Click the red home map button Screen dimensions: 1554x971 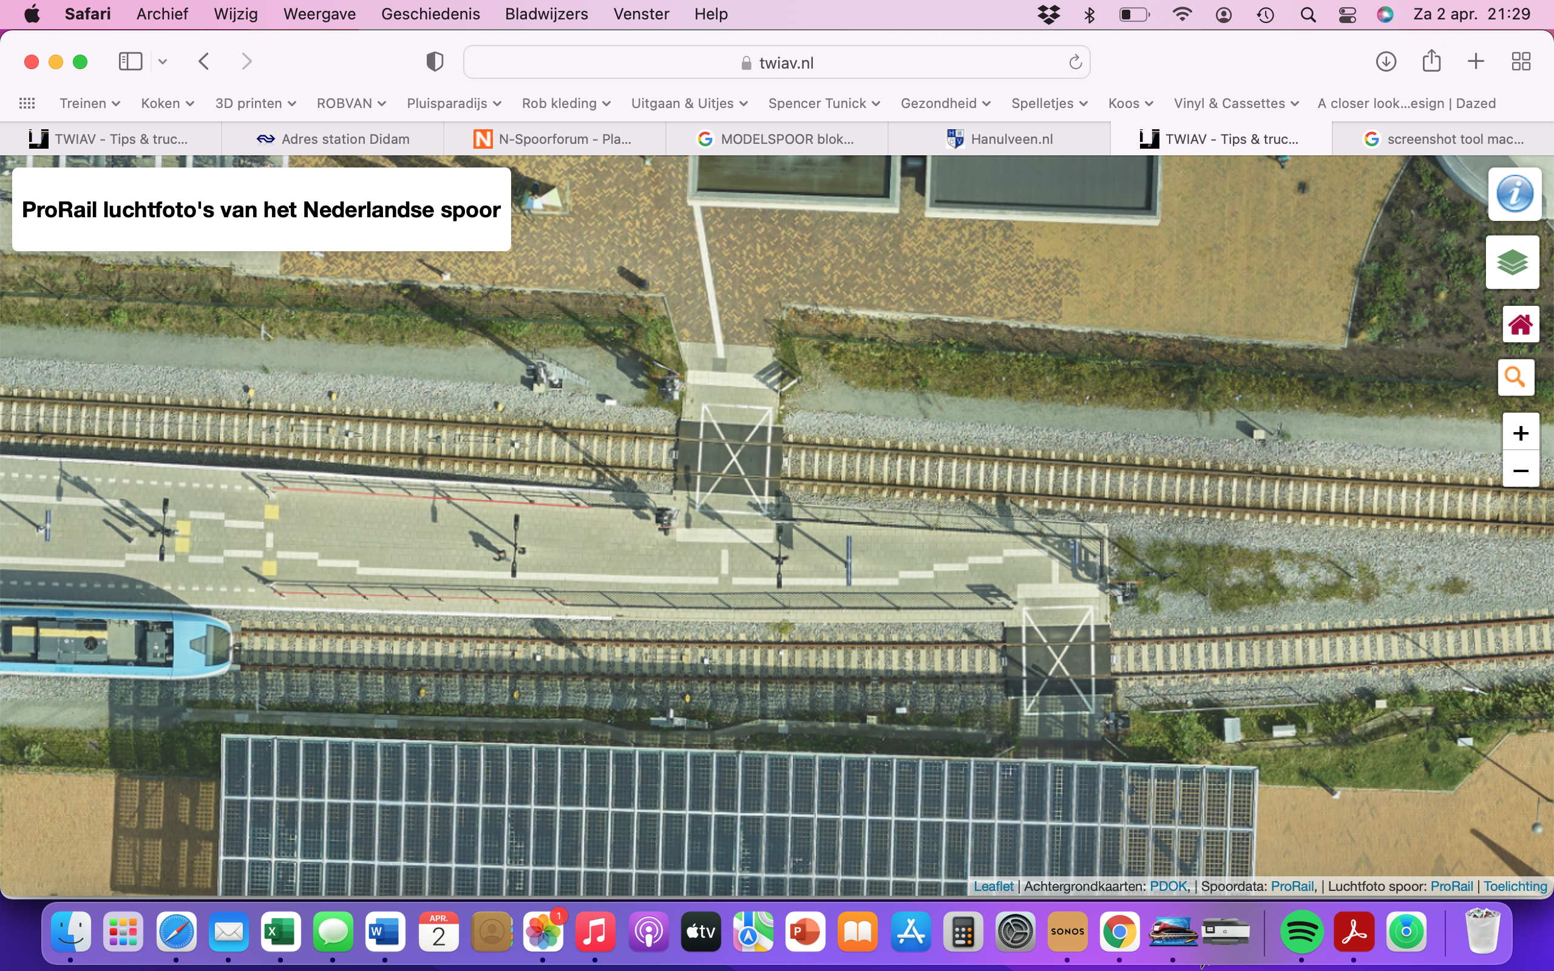click(x=1520, y=324)
